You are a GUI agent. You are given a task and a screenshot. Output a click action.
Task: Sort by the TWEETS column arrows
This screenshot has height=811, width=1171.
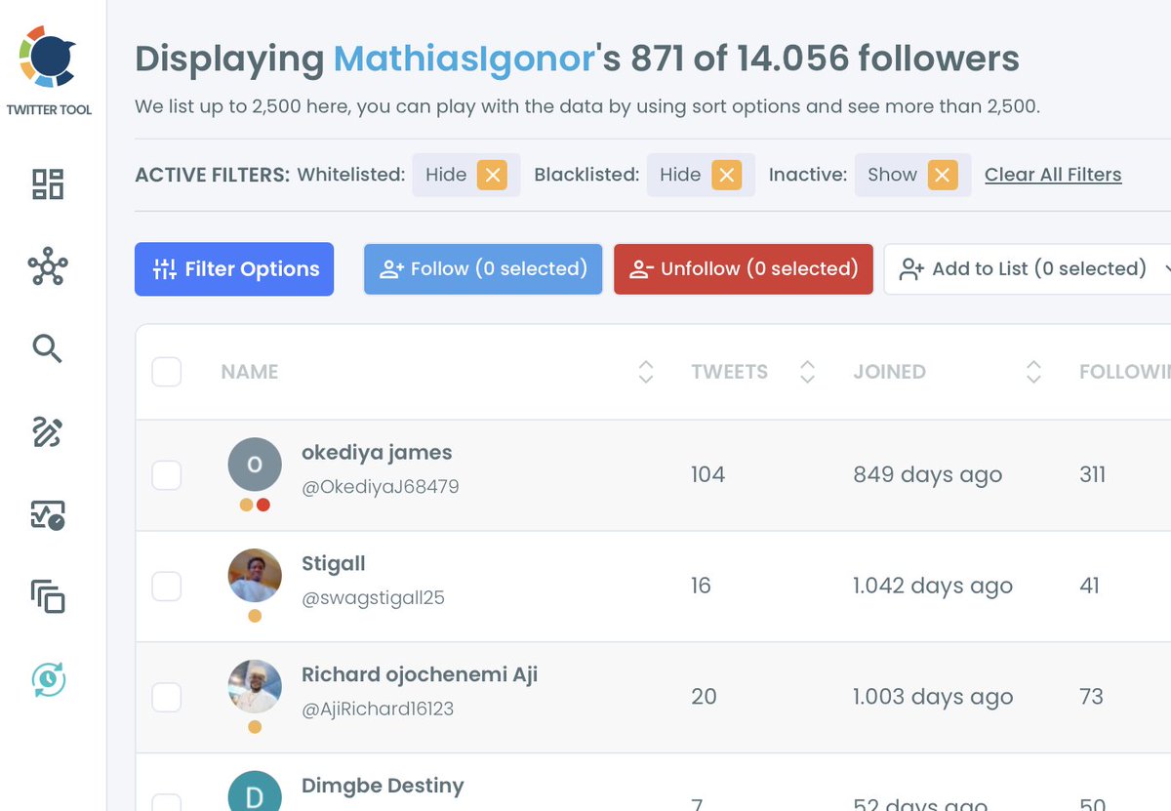click(807, 372)
